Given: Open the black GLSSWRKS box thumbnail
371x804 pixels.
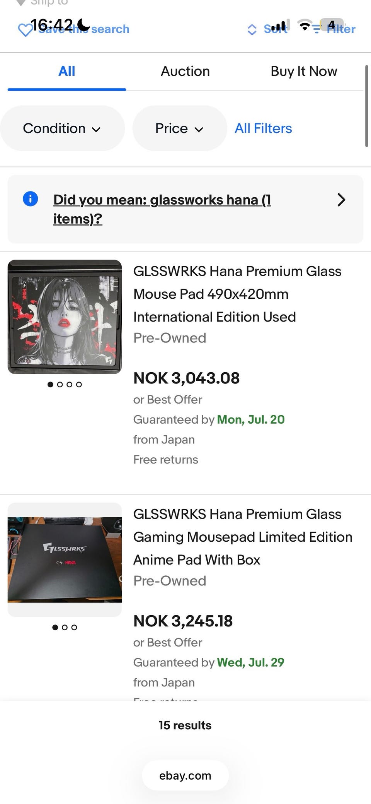Looking at the screenshot, I should 65,559.
